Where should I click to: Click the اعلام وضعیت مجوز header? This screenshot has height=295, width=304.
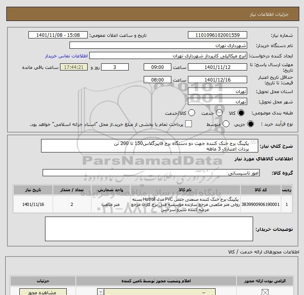coord(156,281)
